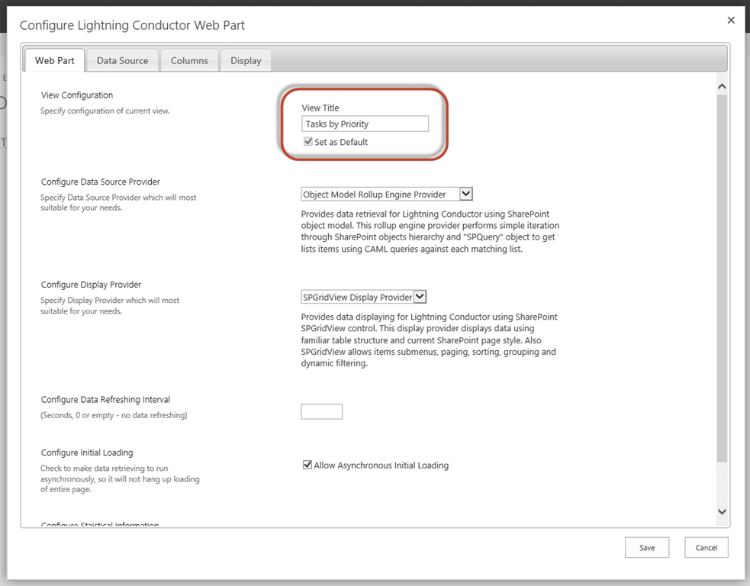Click the scrollbar up arrow
The width and height of the screenshot is (750, 586).
point(723,86)
